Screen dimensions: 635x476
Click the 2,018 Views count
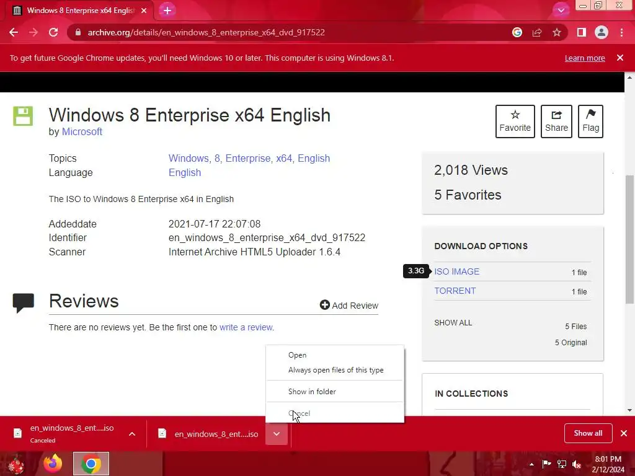click(x=471, y=170)
